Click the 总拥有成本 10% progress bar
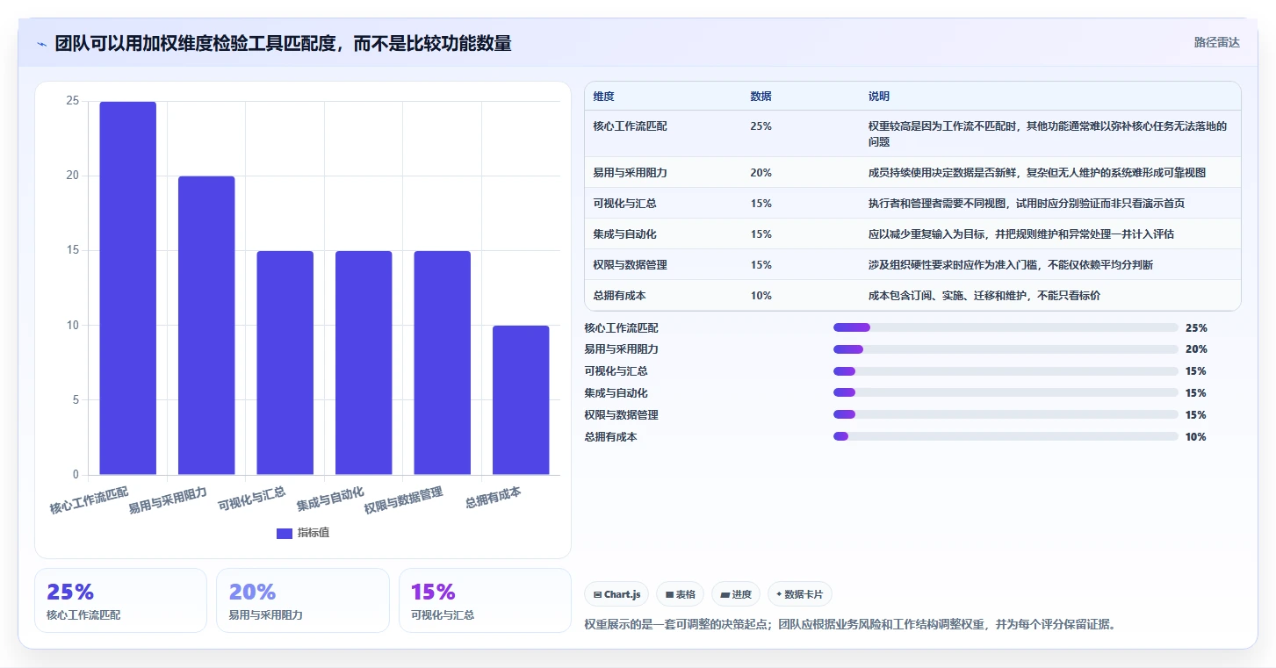This screenshot has width=1276, height=668. pyautogui.click(x=1006, y=436)
